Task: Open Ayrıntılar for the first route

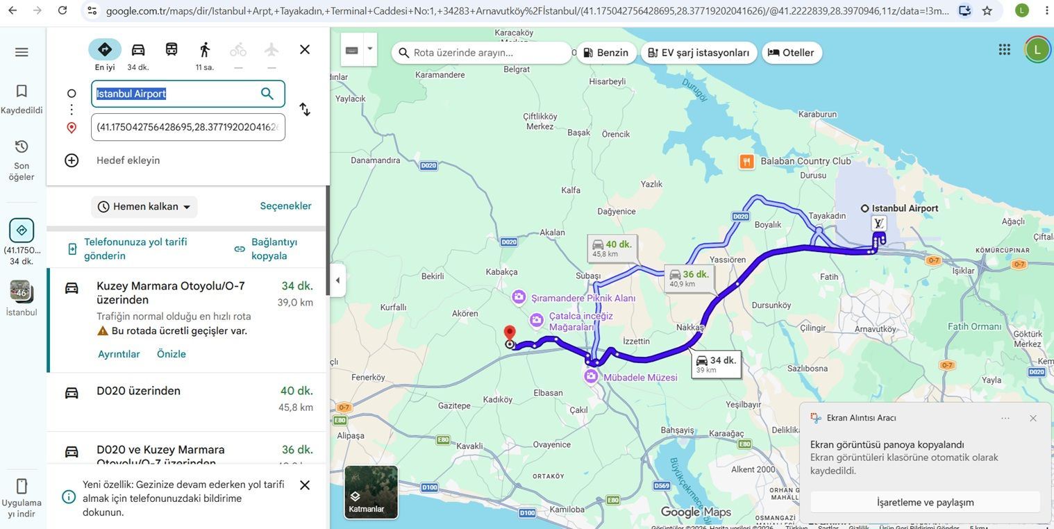Action: coord(119,354)
